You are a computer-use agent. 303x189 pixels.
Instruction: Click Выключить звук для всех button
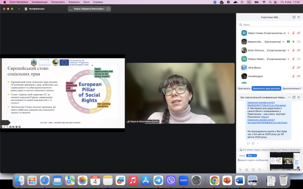pyautogui.click(x=267, y=88)
